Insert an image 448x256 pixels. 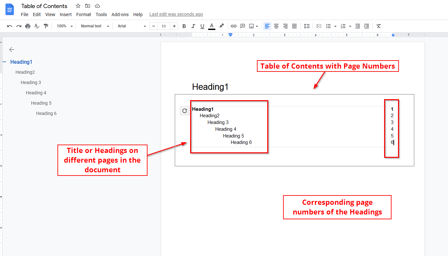click(x=252, y=26)
